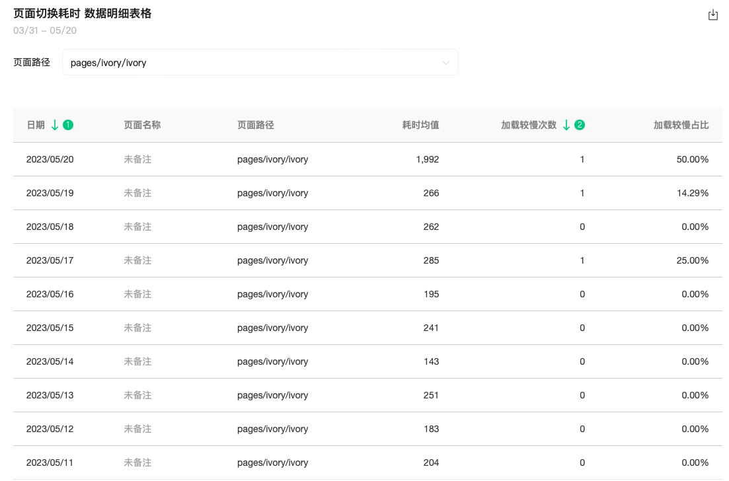Viewport: 729px width, 481px height.
Task: Select the date cell 2023/05/15
Action: pos(50,328)
